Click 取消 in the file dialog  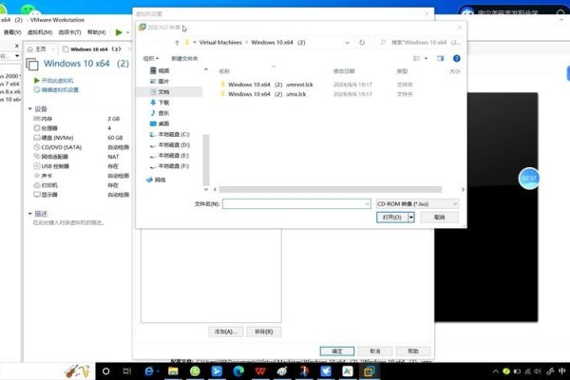tap(439, 218)
